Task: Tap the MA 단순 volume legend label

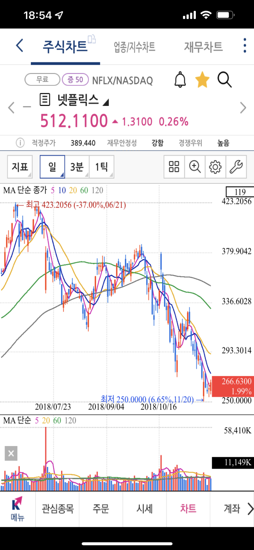Action: pyautogui.click(x=17, y=420)
